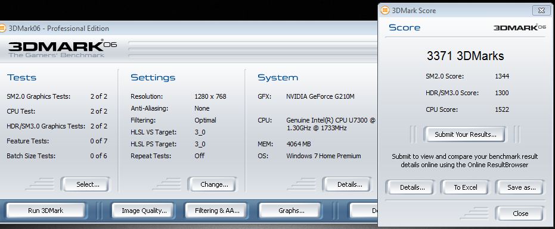
Task: Click the CPU Test label
Action: pos(21,111)
